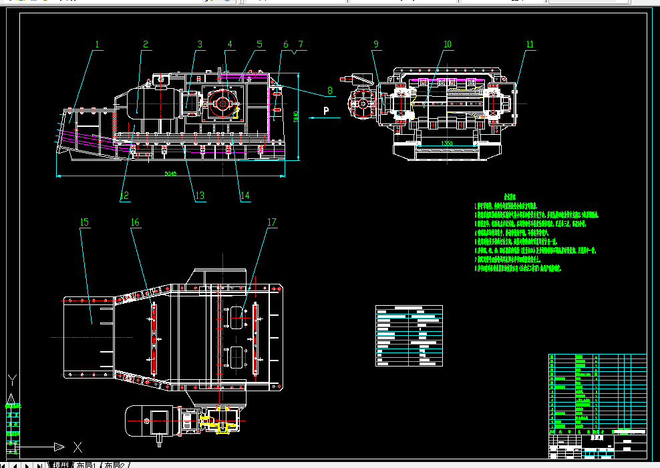
Task: Select the 1840 height dimension text
Action: coord(296,116)
